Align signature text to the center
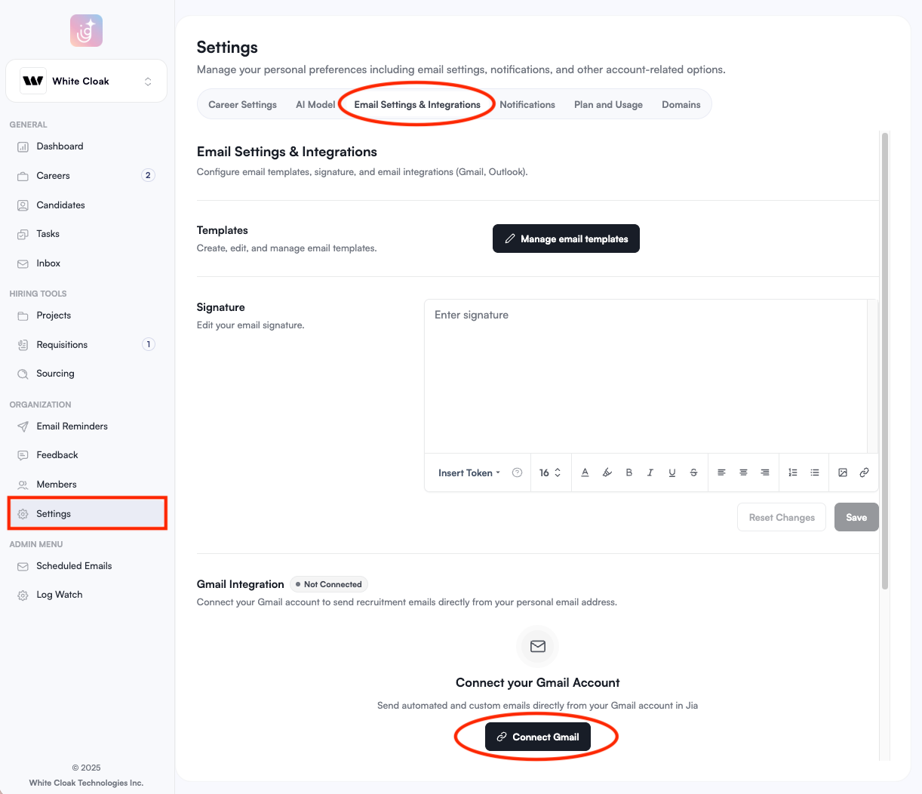The height and width of the screenshot is (794, 922). click(x=743, y=472)
